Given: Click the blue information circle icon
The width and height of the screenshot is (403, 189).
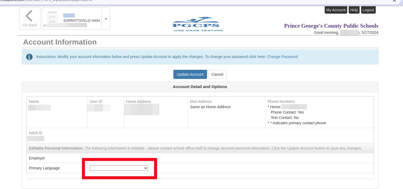Looking at the screenshot, I should 29,57.
